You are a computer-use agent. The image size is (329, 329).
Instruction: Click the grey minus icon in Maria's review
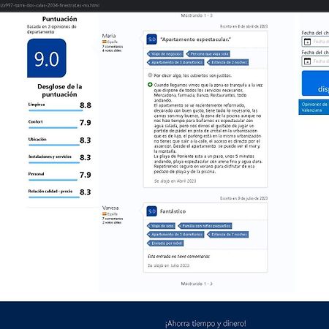[150, 75]
